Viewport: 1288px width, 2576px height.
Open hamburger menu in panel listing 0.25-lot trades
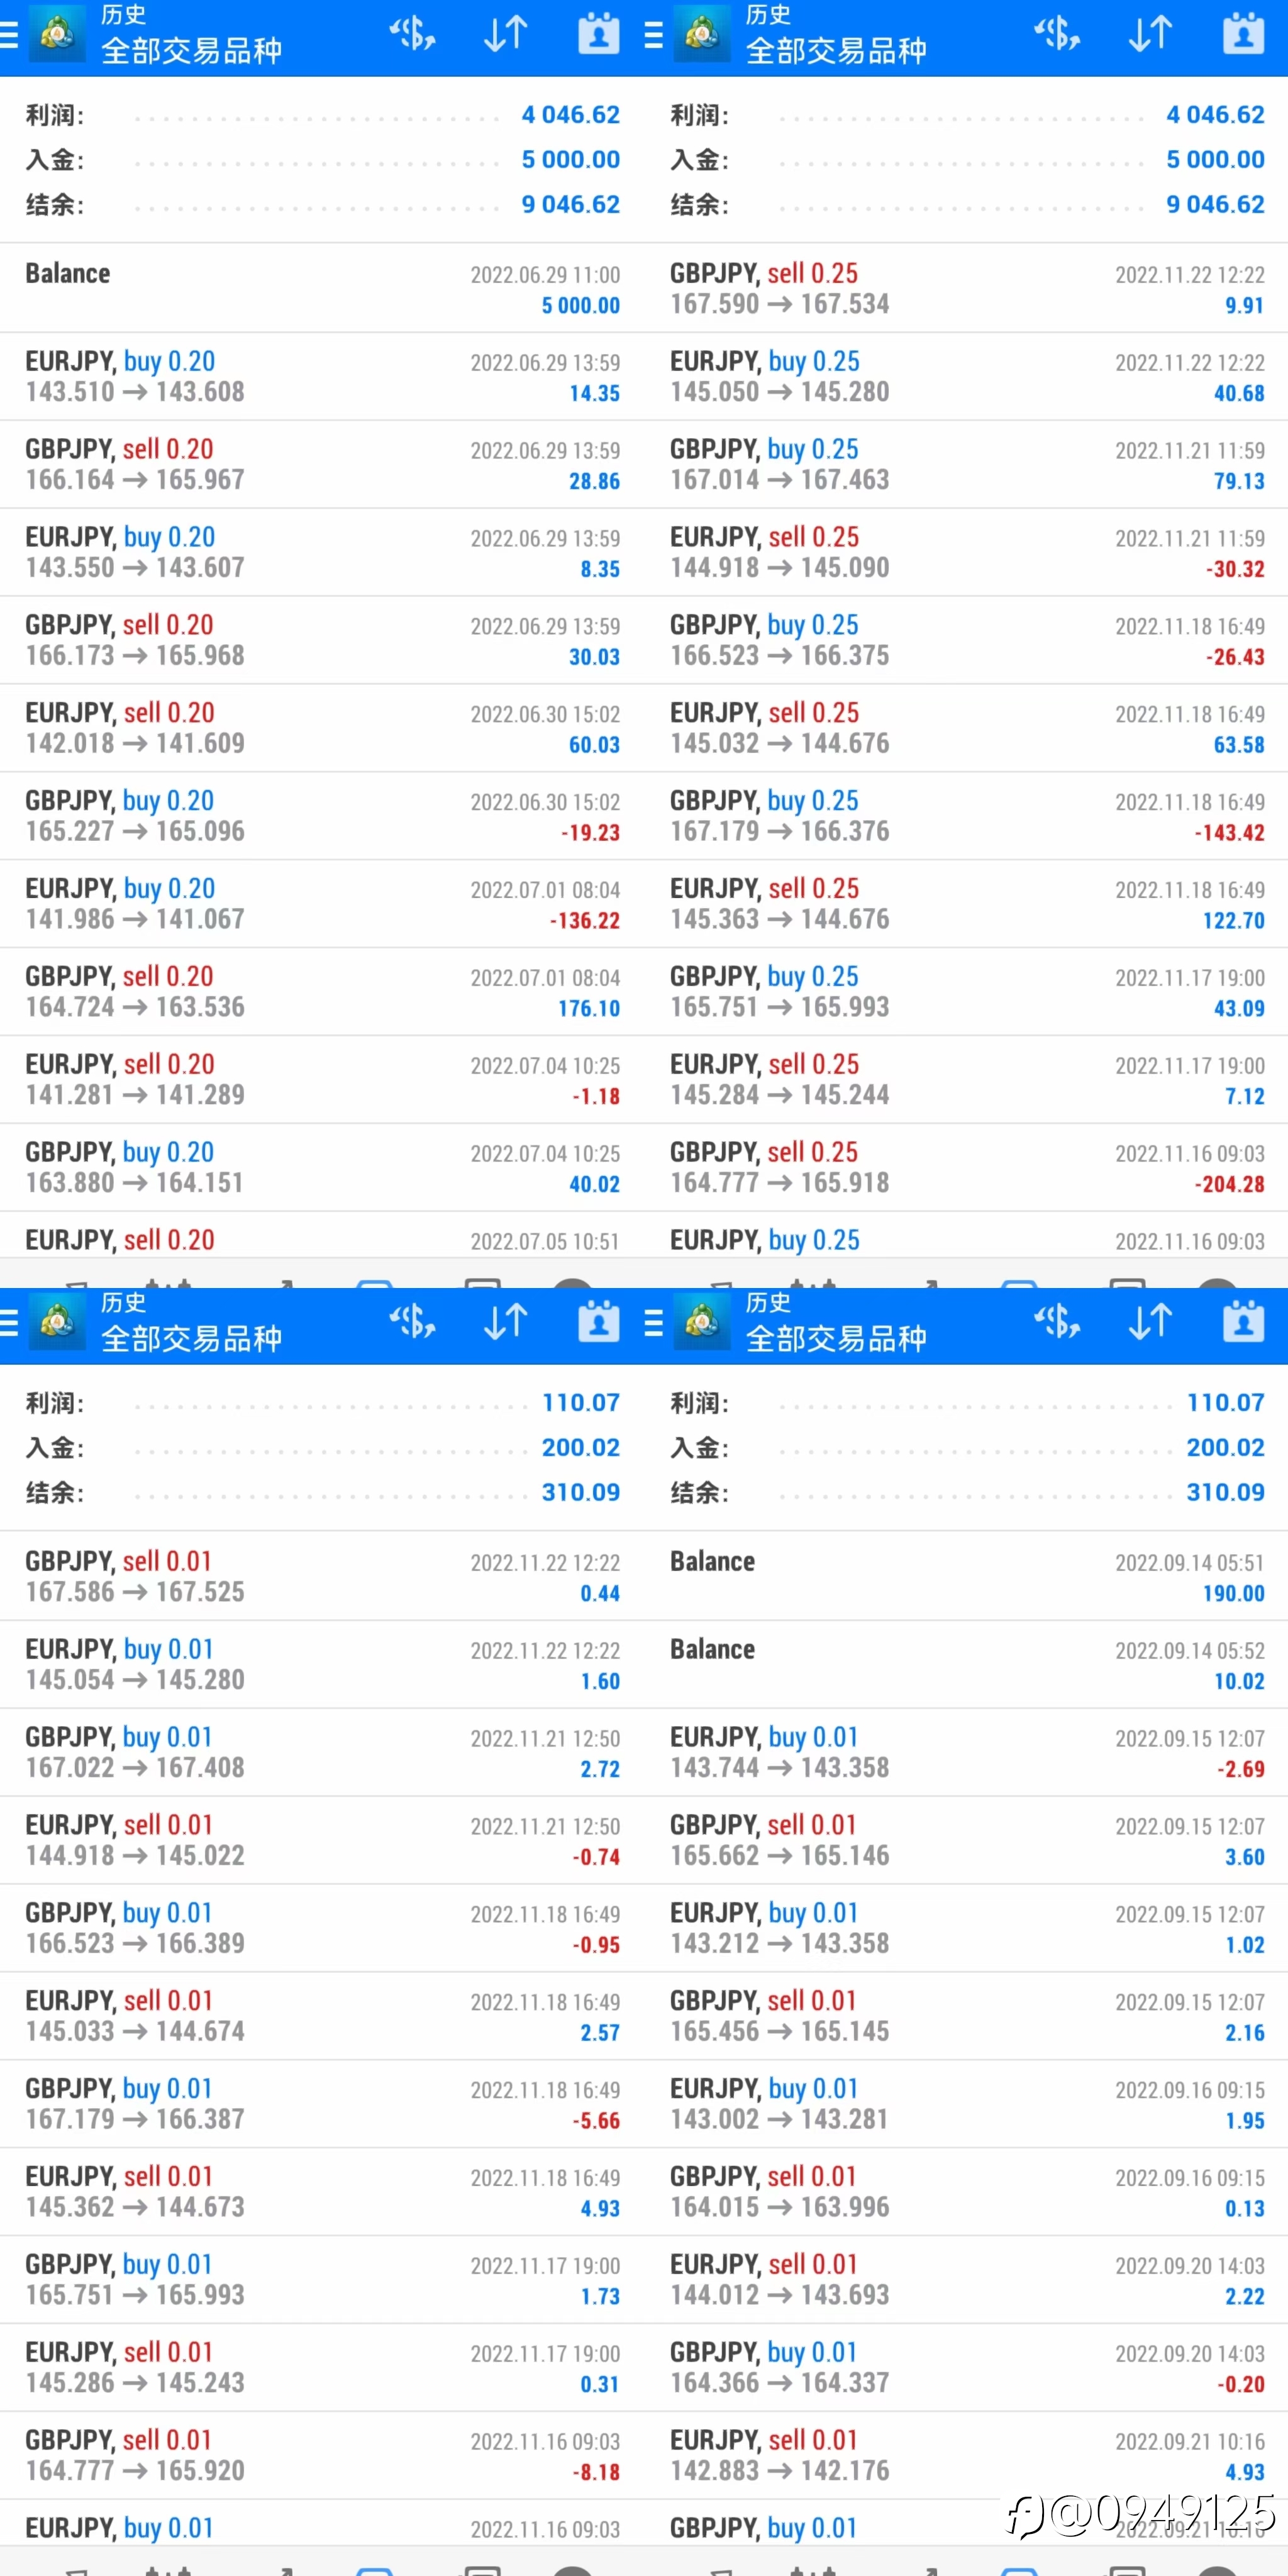pos(654,36)
